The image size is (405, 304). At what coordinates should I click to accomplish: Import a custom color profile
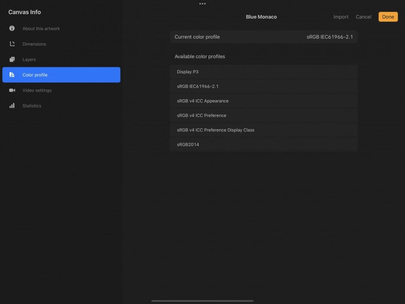341,17
